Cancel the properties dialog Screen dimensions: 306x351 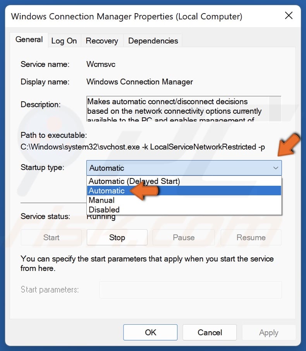[x=210, y=332]
